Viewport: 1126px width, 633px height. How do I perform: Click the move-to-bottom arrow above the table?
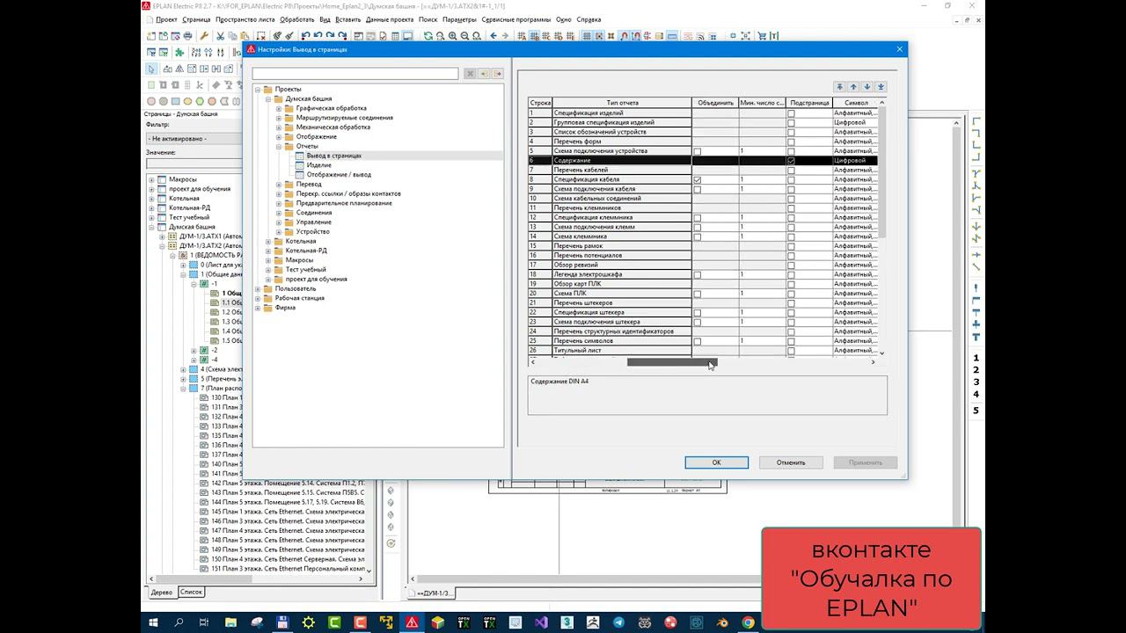[x=881, y=87]
